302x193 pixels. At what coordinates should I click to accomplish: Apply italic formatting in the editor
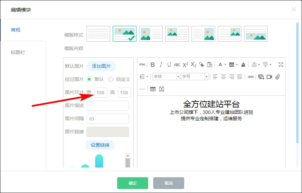point(161,65)
